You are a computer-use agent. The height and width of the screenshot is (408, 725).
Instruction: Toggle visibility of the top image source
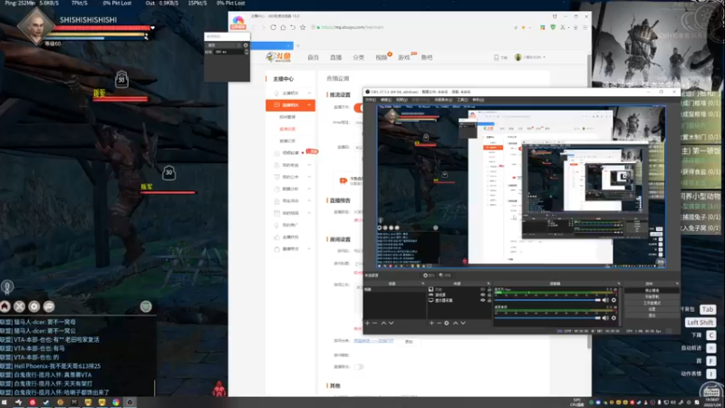pos(483,289)
